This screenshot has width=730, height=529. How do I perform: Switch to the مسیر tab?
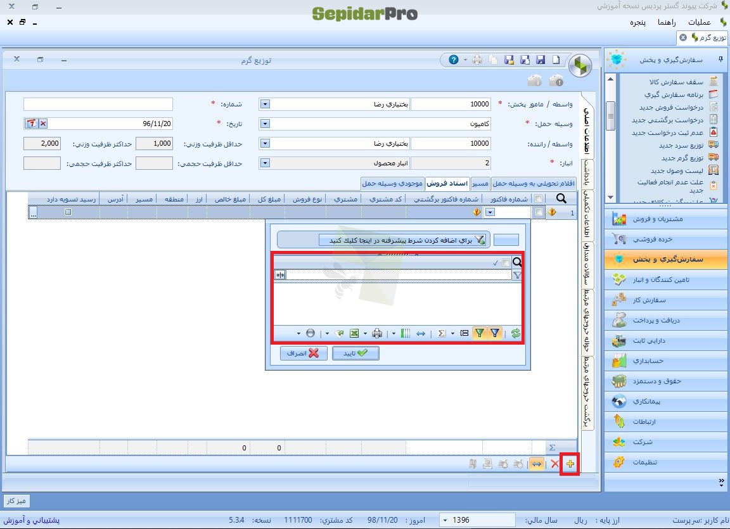coord(480,183)
